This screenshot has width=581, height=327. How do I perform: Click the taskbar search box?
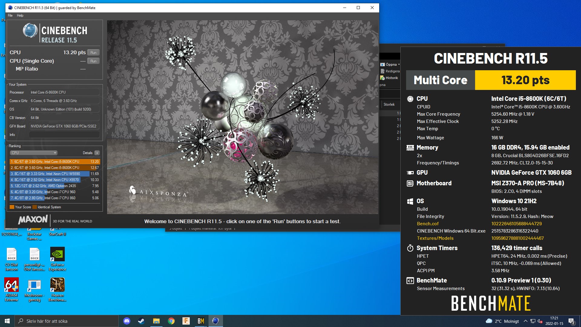click(x=67, y=321)
